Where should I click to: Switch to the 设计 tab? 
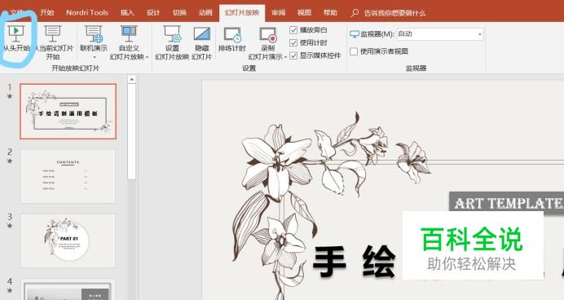[x=153, y=12]
